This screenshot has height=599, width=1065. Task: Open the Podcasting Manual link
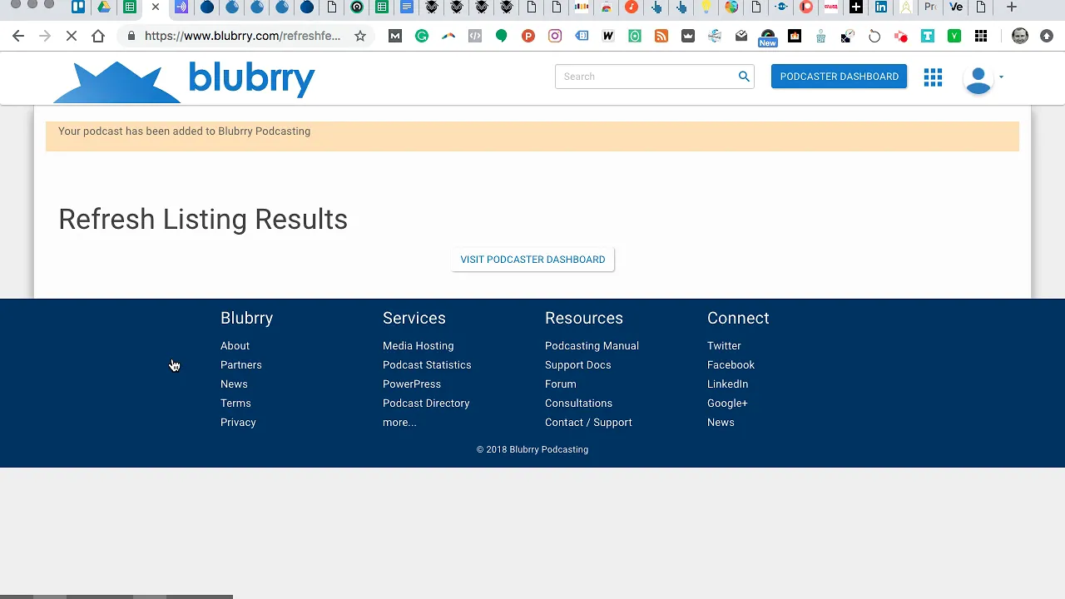592,346
